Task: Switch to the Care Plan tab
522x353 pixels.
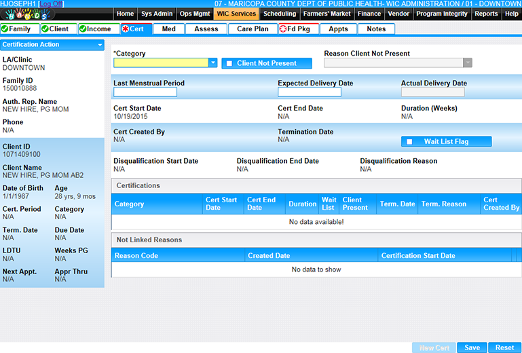Action: click(x=253, y=29)
